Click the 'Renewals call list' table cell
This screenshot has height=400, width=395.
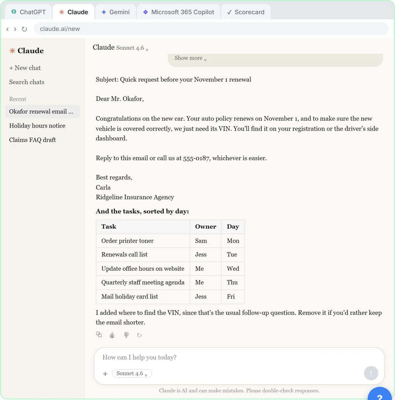pos(143,255)
